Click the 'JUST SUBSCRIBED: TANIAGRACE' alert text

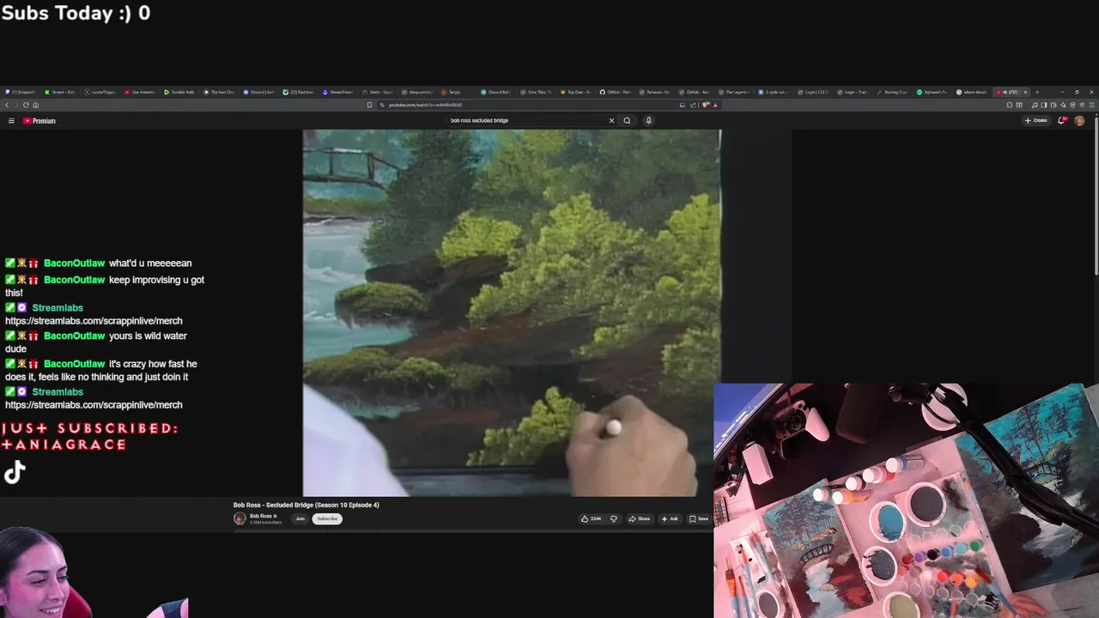click(89, 436)
